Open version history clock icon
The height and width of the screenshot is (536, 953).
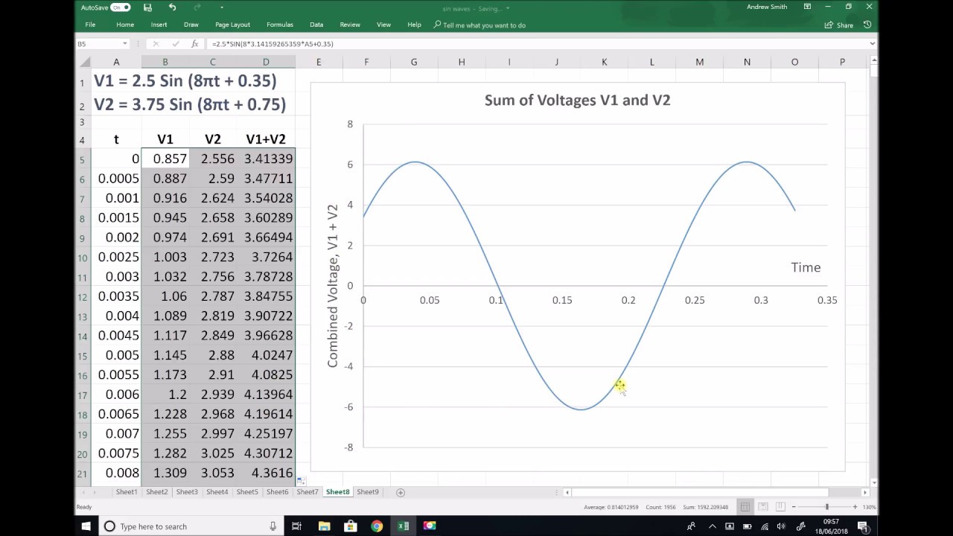[867, 25]
